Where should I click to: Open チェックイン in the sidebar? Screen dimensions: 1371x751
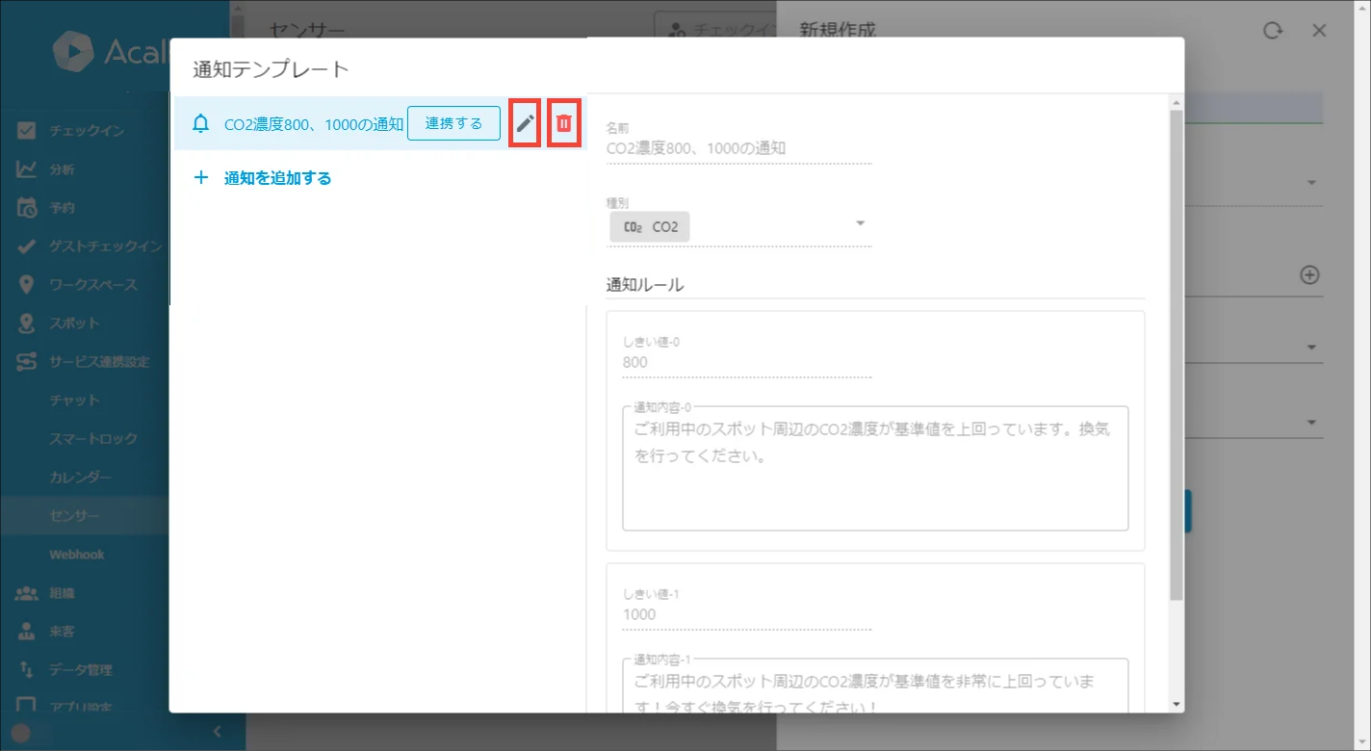[x=87, y=131]
